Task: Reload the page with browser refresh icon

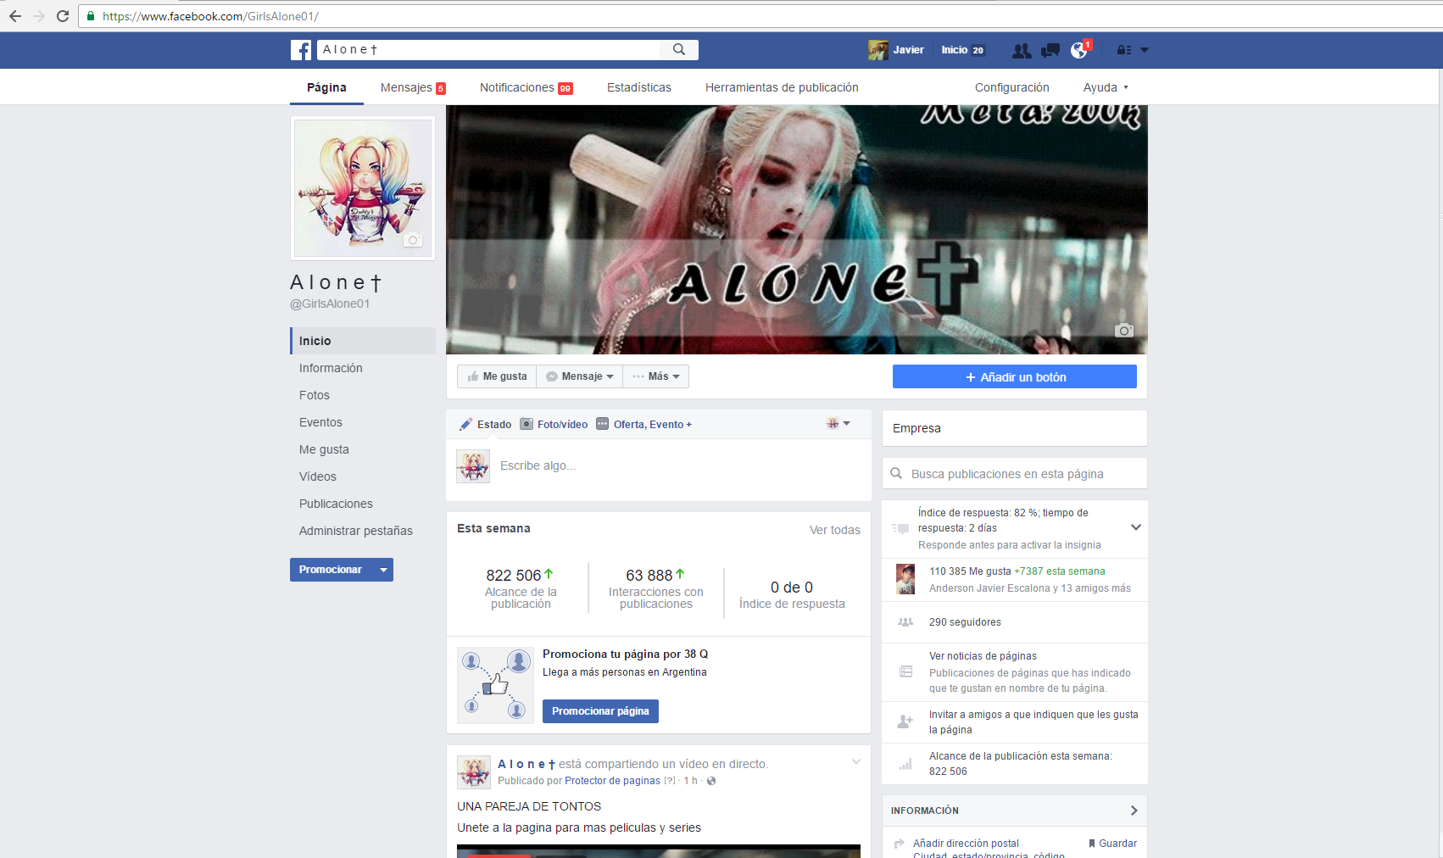Action: [x=63, y=16]
